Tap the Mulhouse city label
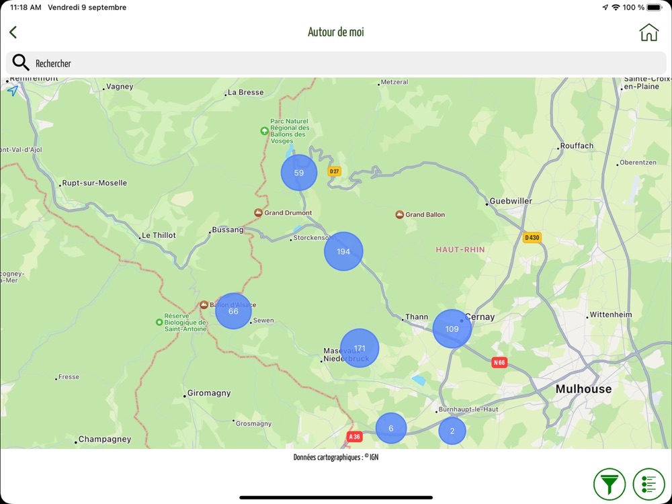The height and width of the screenshot is (504, 672). click(x=583, y=389)
